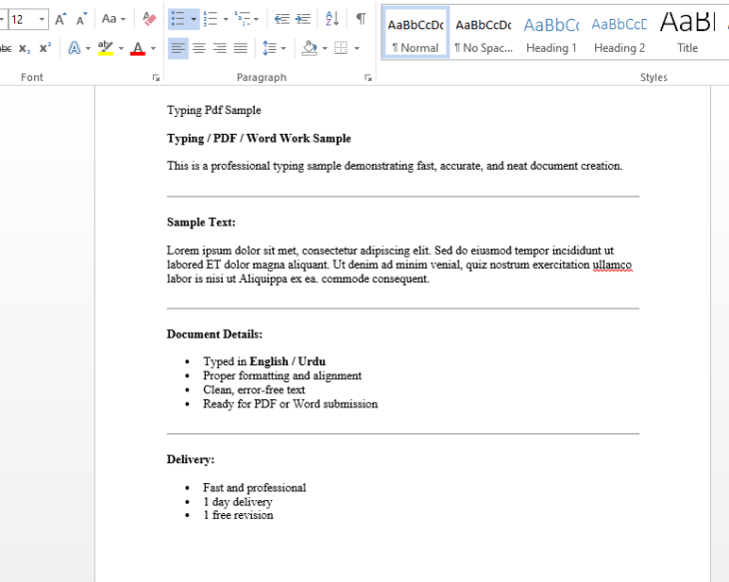Expand the line spacing dropdown
This screenshot has width=729, height=582.
284,48
